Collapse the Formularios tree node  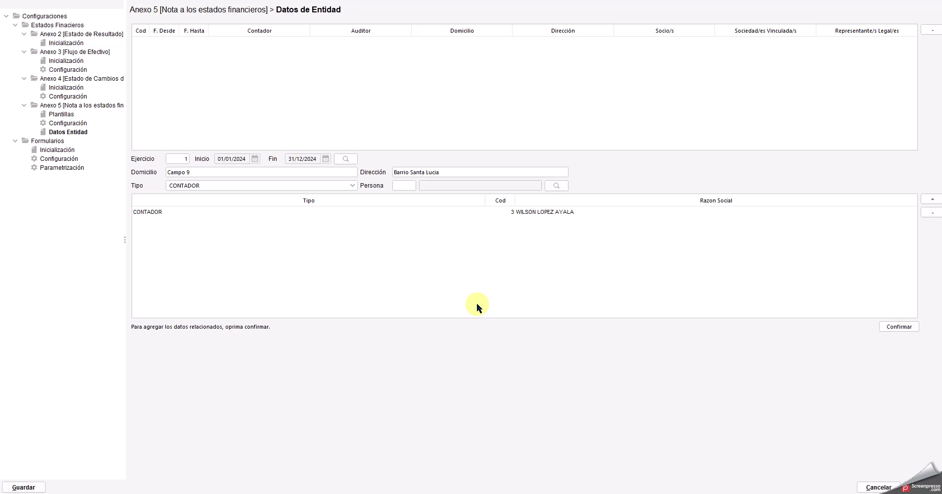pos(15,141)
